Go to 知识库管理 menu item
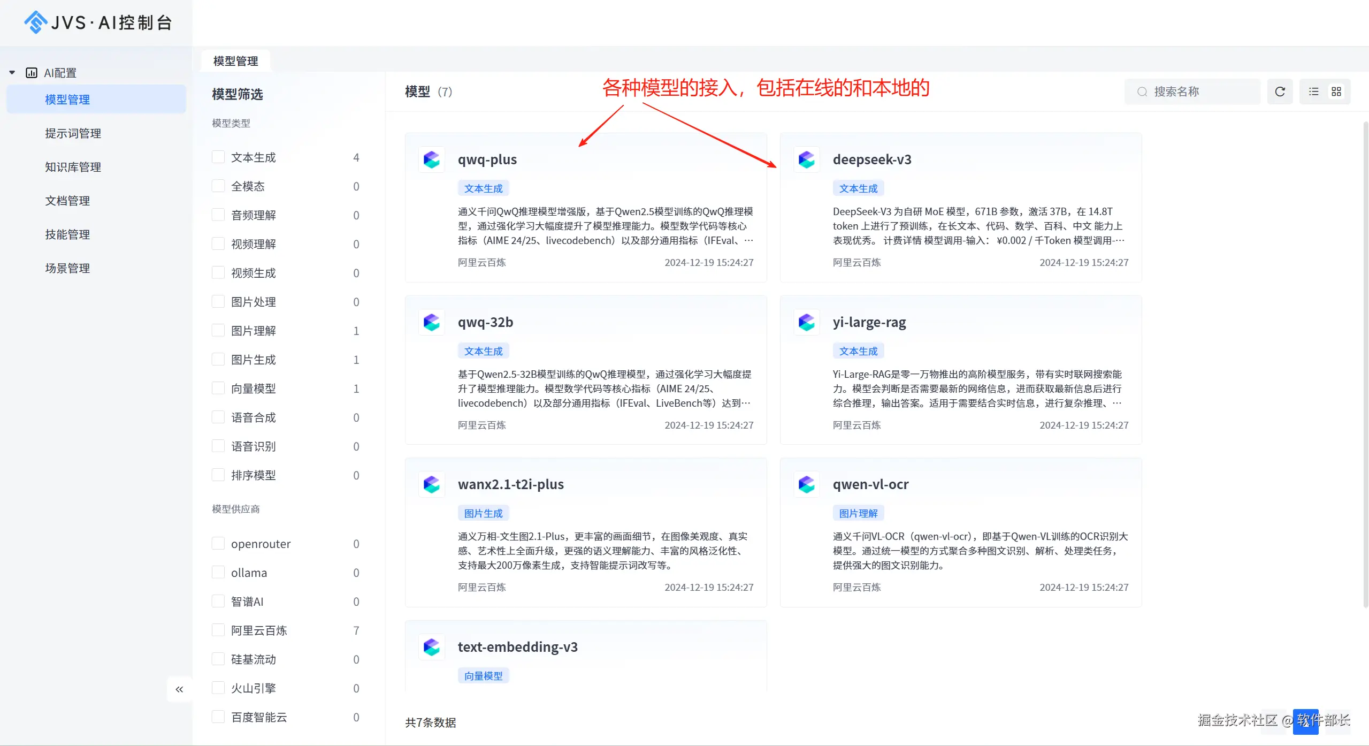This screenshot has height=746, width=1369. 73,167
